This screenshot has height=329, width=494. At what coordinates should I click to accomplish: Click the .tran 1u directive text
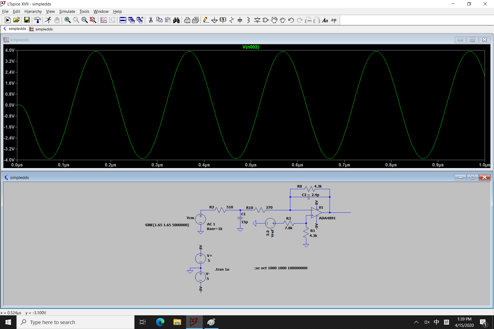[222, 269]
